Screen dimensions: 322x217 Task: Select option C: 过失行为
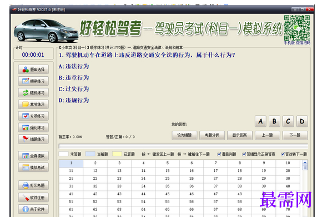[74, 89]
